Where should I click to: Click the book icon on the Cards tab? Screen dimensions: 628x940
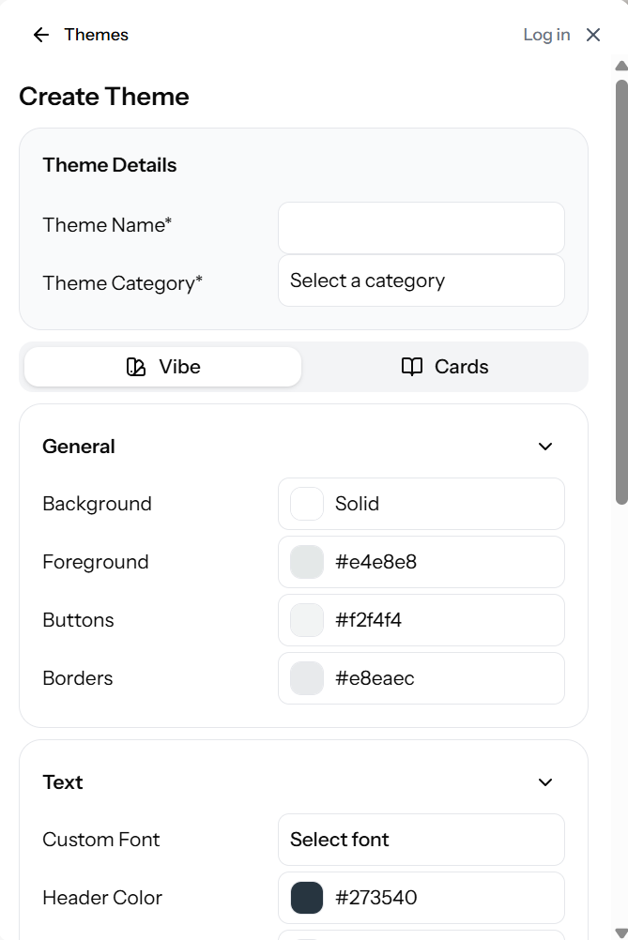411,367
